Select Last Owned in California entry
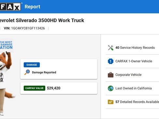 tap(132, 88)
